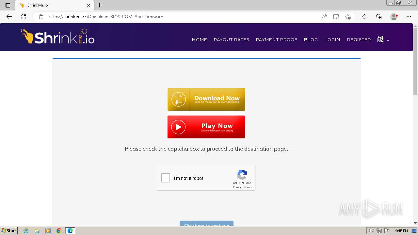Open Edge Settings and more menu
Screen dimensions: 418x235
click(x=409, y=17)
